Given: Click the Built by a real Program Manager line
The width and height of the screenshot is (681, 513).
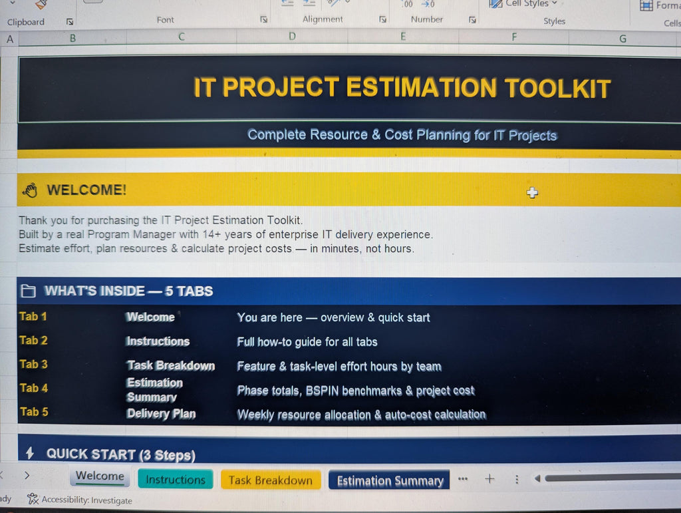Looking at the screenshot, I should [x=225, y=235].
